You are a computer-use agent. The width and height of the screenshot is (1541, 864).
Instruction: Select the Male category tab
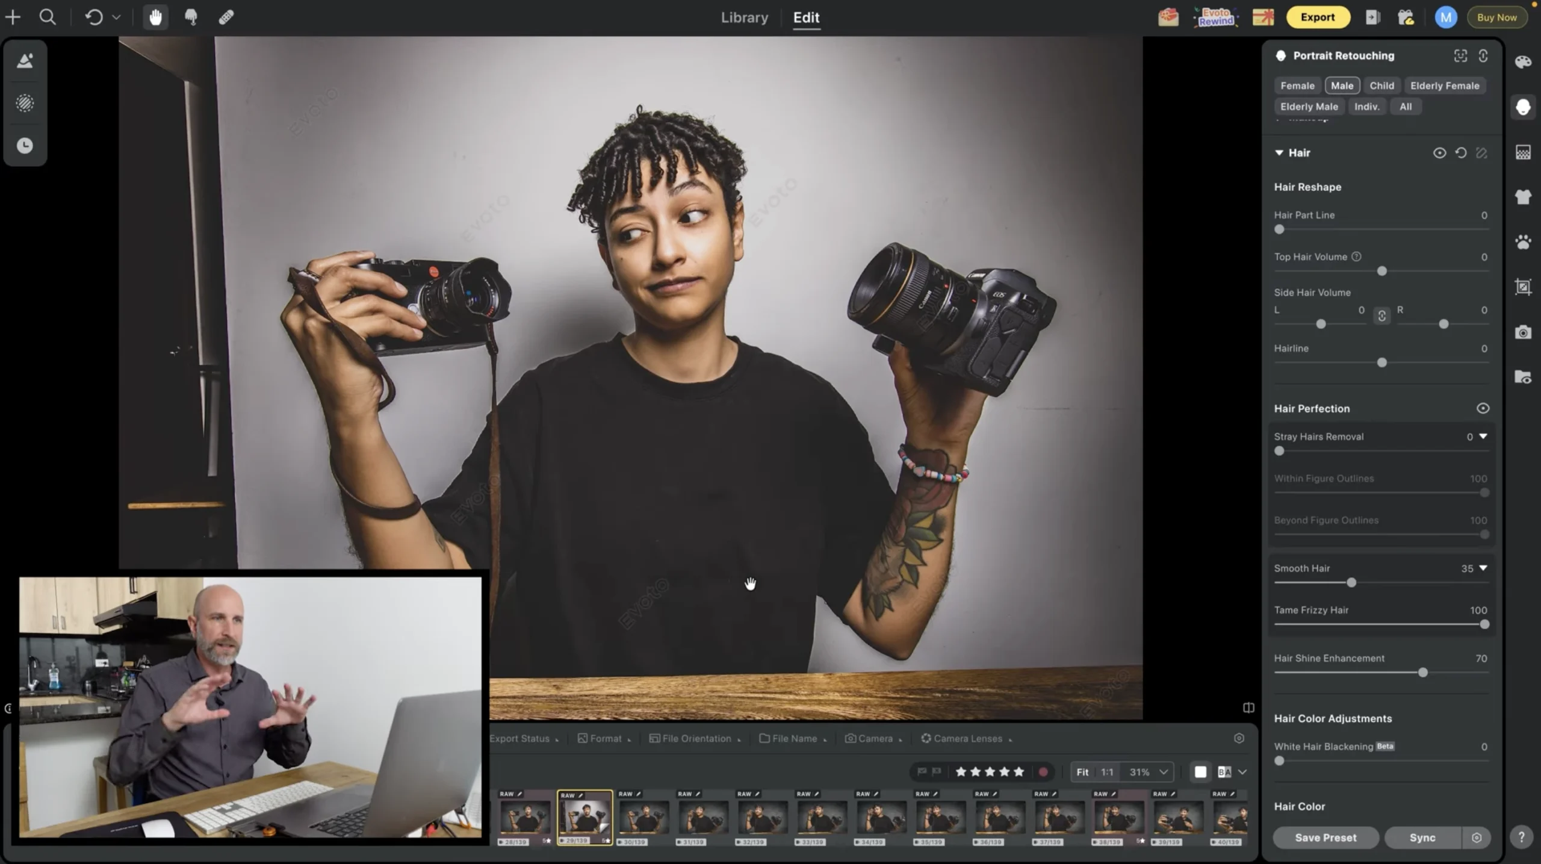tap(1342, 85)
